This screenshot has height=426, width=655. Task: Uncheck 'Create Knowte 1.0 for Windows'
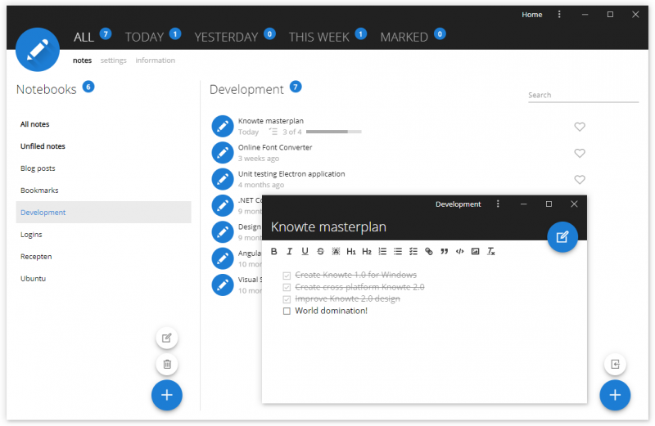pyautogui.click(x=287, y=276)
